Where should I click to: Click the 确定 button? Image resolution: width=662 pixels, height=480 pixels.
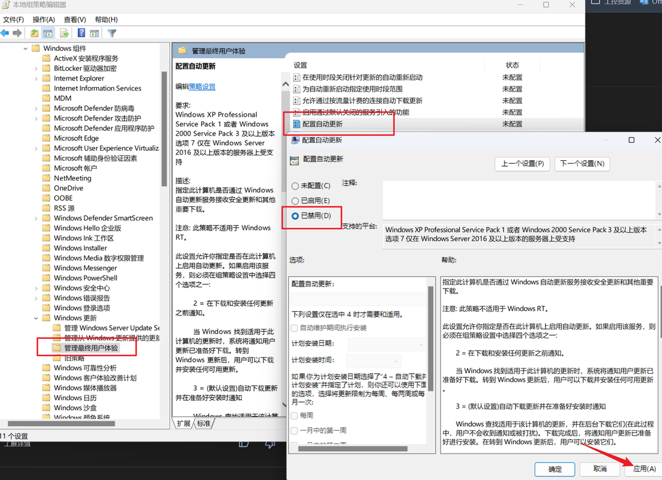click(x=555, y=469)
